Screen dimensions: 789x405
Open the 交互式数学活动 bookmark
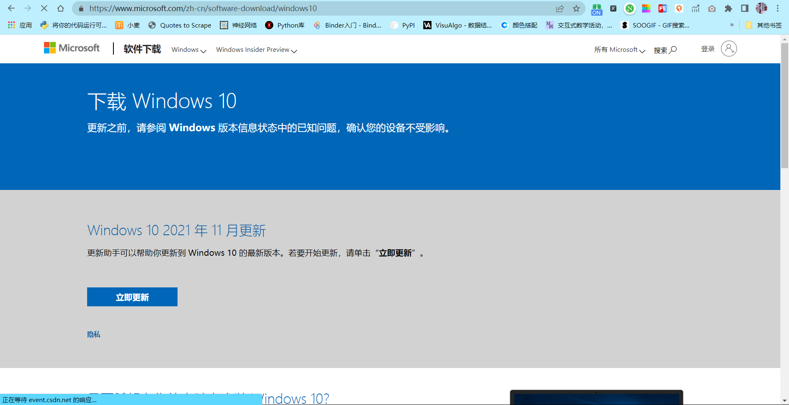tap(579, 25)
